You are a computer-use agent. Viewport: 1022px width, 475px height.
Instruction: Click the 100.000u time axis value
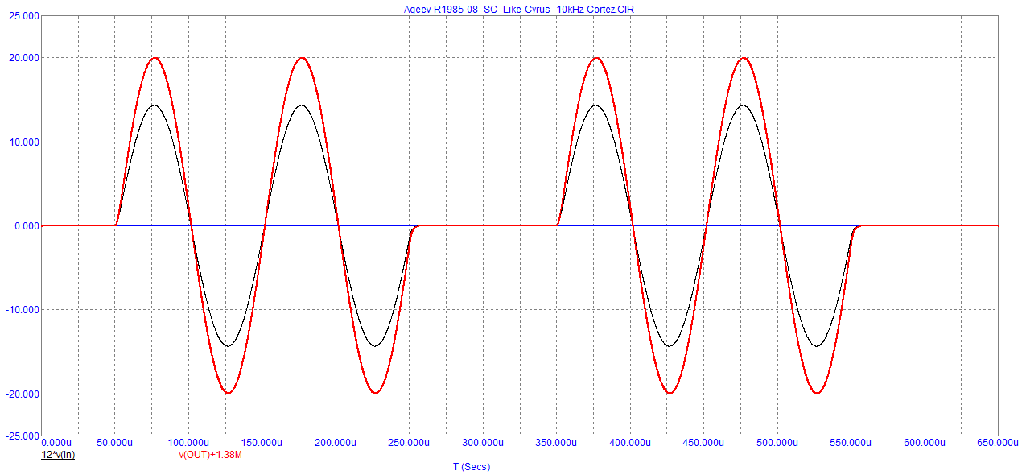click(188, 443)
